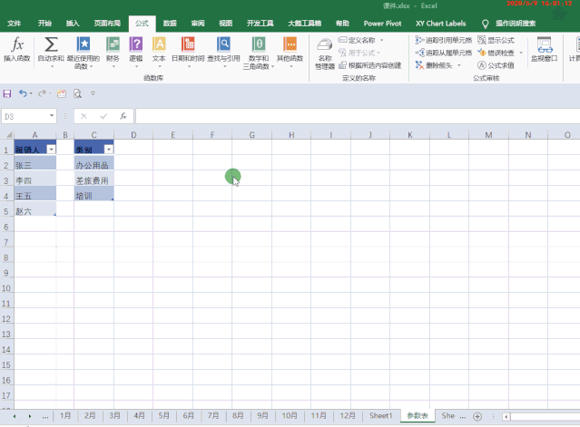The width and height of the screenshot is (580, 427).
Task: Select column D header
Action: click(133, 134)
